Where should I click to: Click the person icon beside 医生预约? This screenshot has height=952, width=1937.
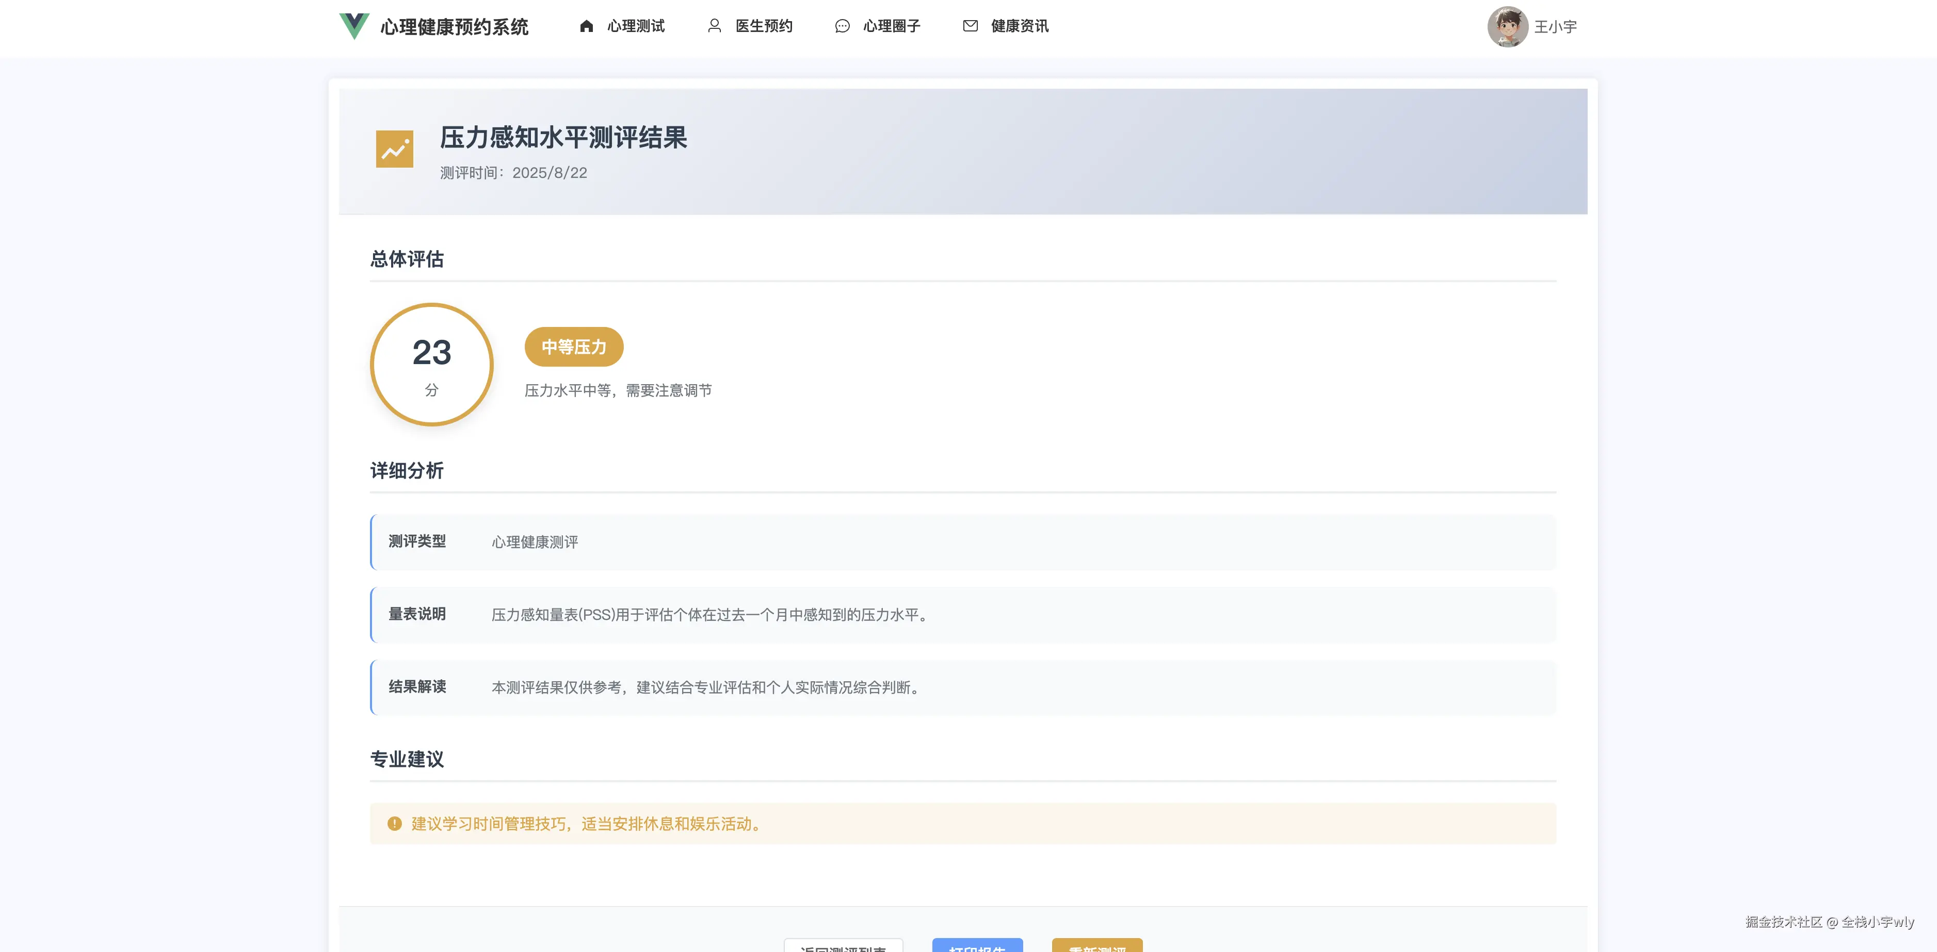click(714, 25)
